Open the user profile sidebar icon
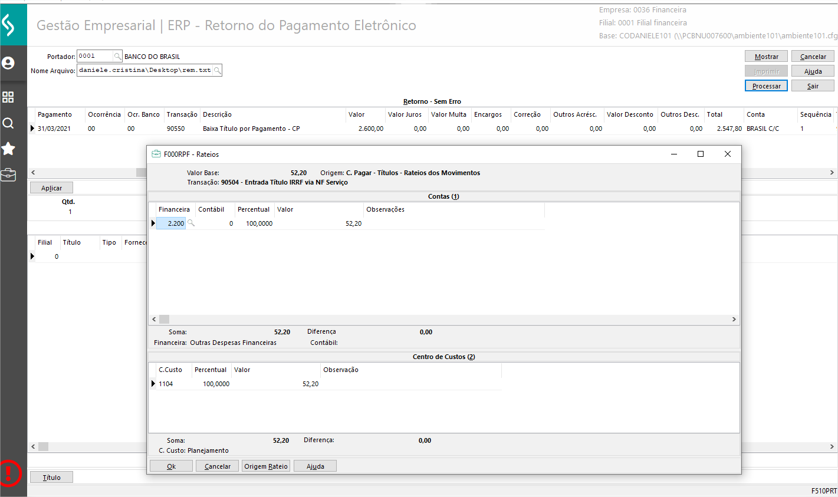 pos(8,63)
